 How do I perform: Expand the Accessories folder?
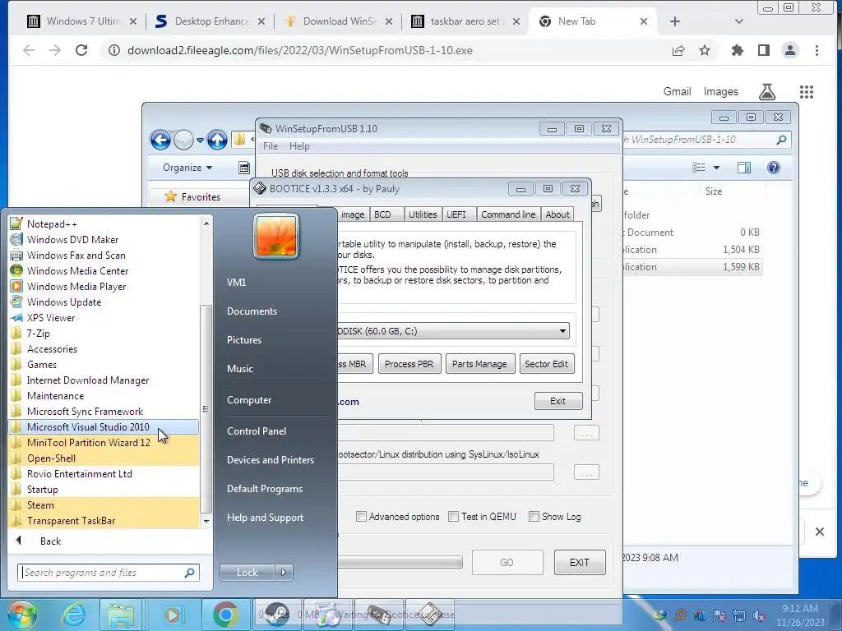(52, 348)
